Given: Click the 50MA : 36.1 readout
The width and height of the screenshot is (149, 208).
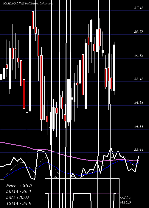Looking at the screenshot, I should coord(19,192).
